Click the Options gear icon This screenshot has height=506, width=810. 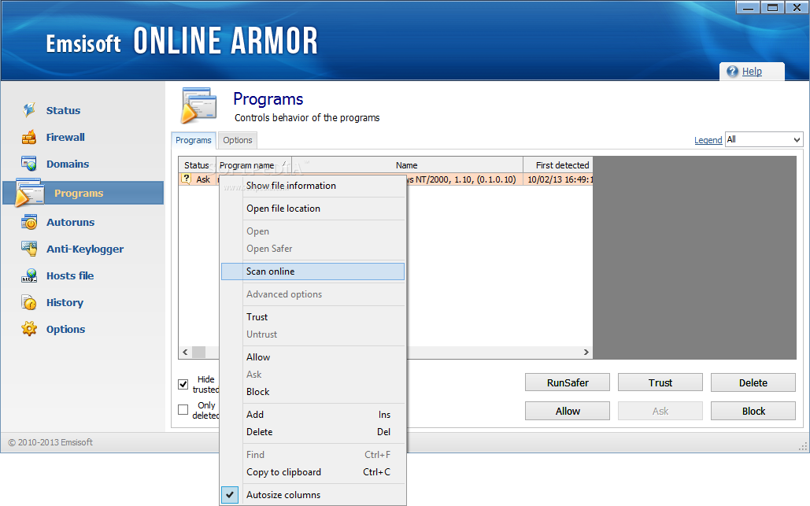point(29,329)
